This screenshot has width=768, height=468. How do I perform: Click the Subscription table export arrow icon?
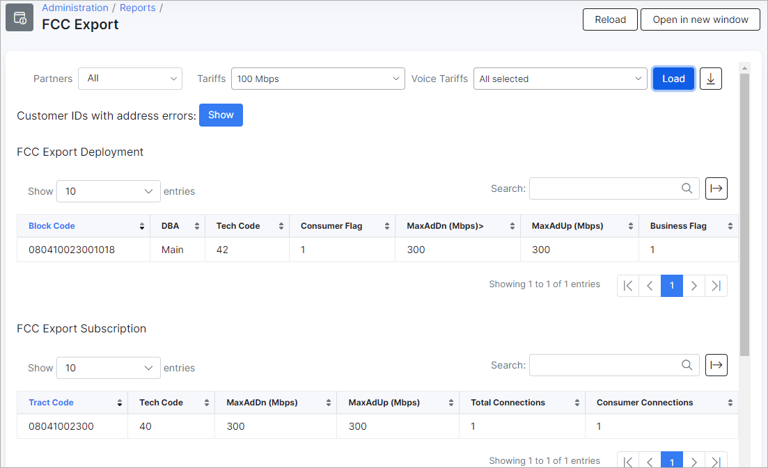716,365
